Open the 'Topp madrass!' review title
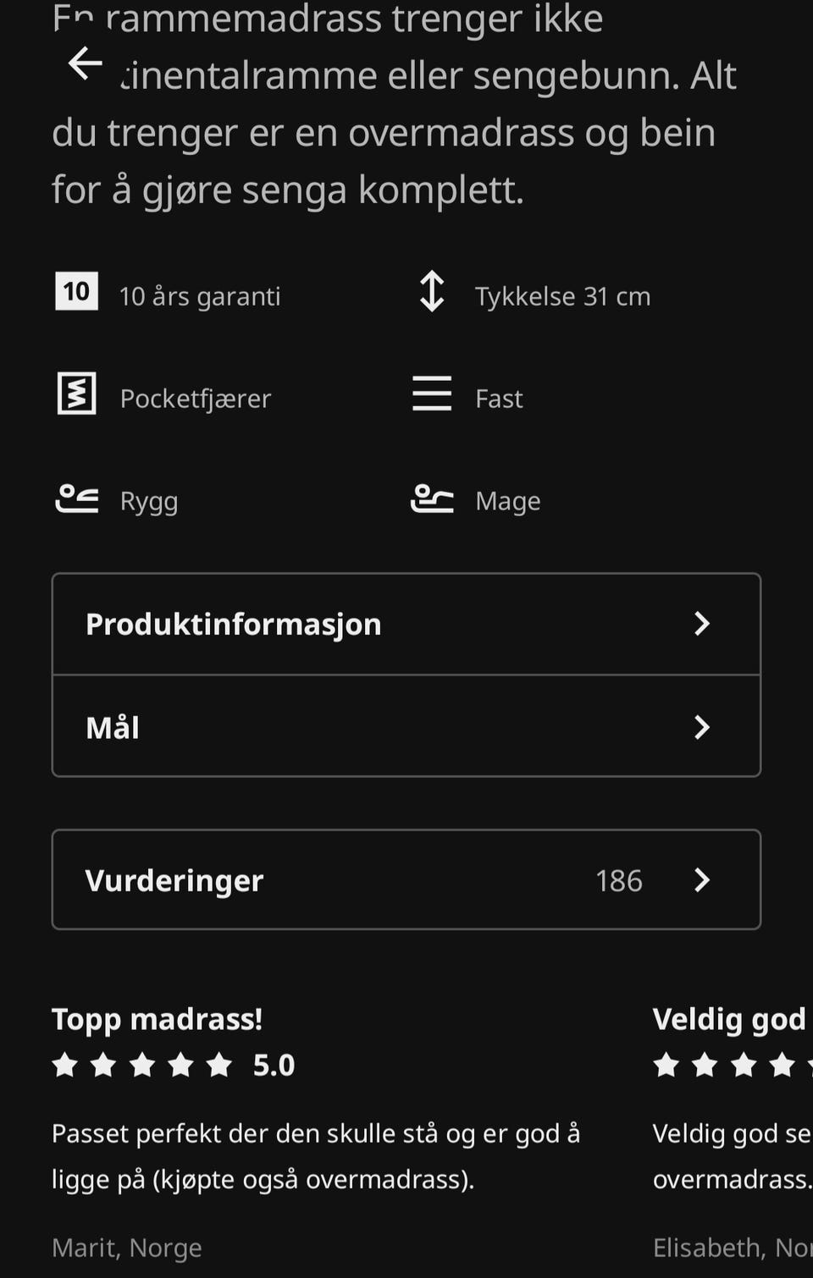Screen dimensions: 813x1278 (158, 1019)
